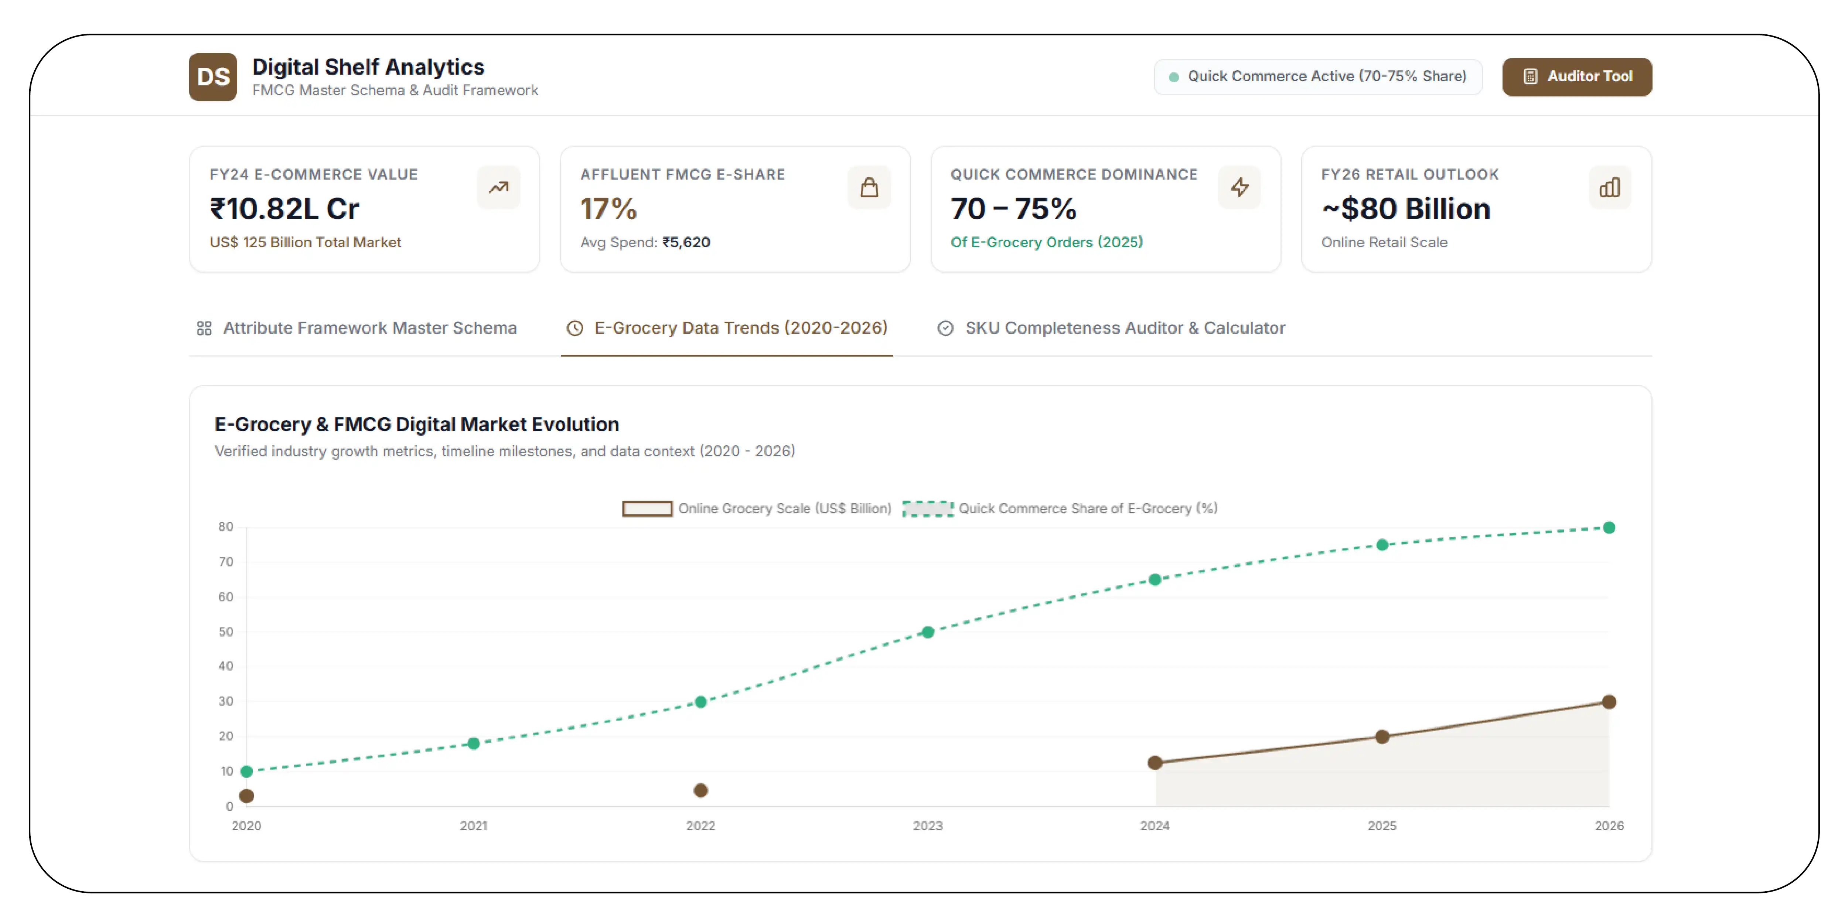Click the 17% affluent e-share value

point(608,209)
